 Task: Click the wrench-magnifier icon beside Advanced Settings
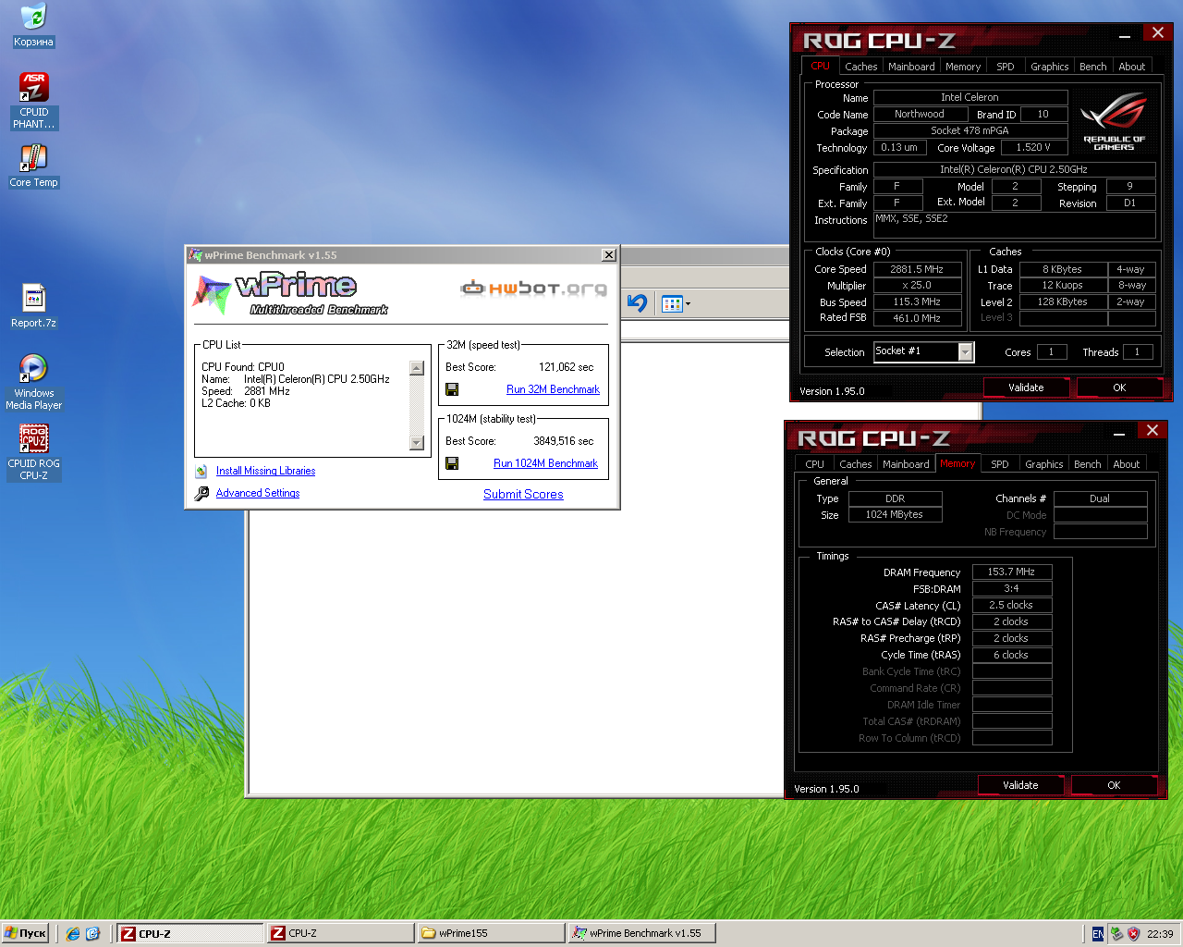click(201, 494)
